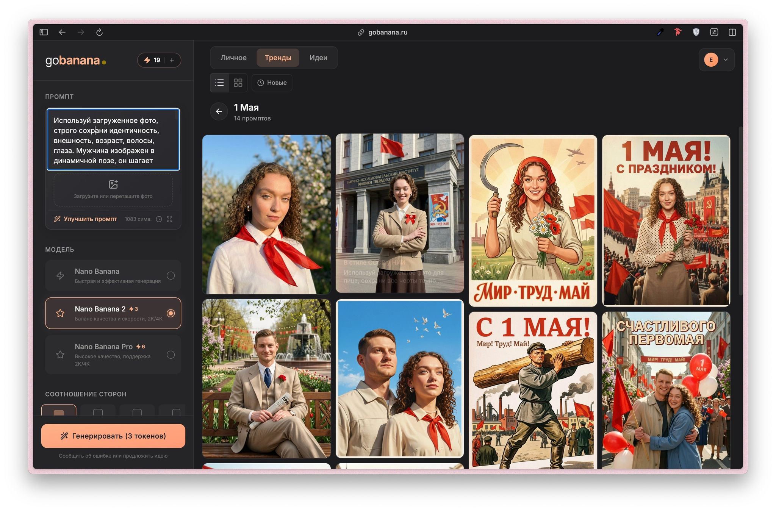The height and width of the screenshot is (511, 776).
Task: Open prompt history clock icon
Action: click(159, 219)
